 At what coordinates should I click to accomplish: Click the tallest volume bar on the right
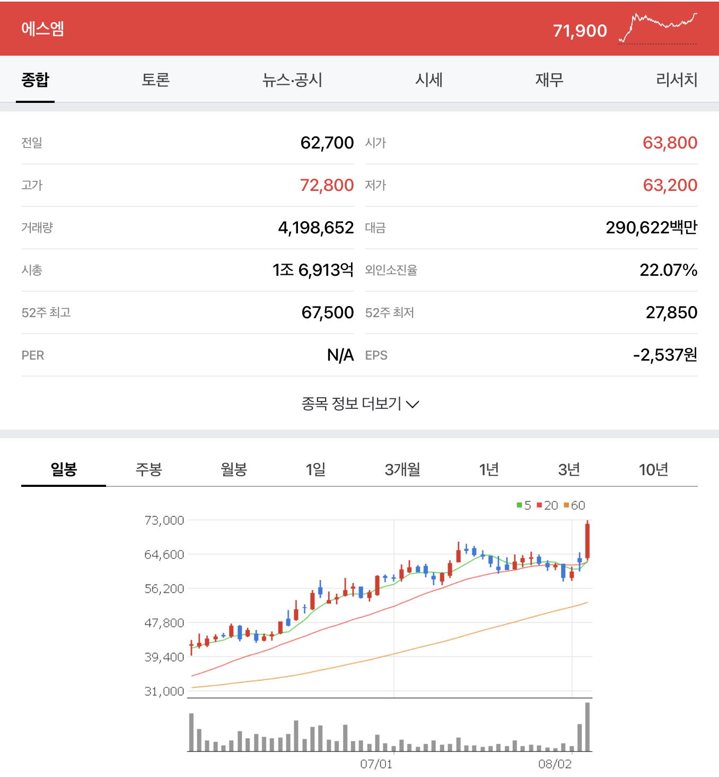588,727
